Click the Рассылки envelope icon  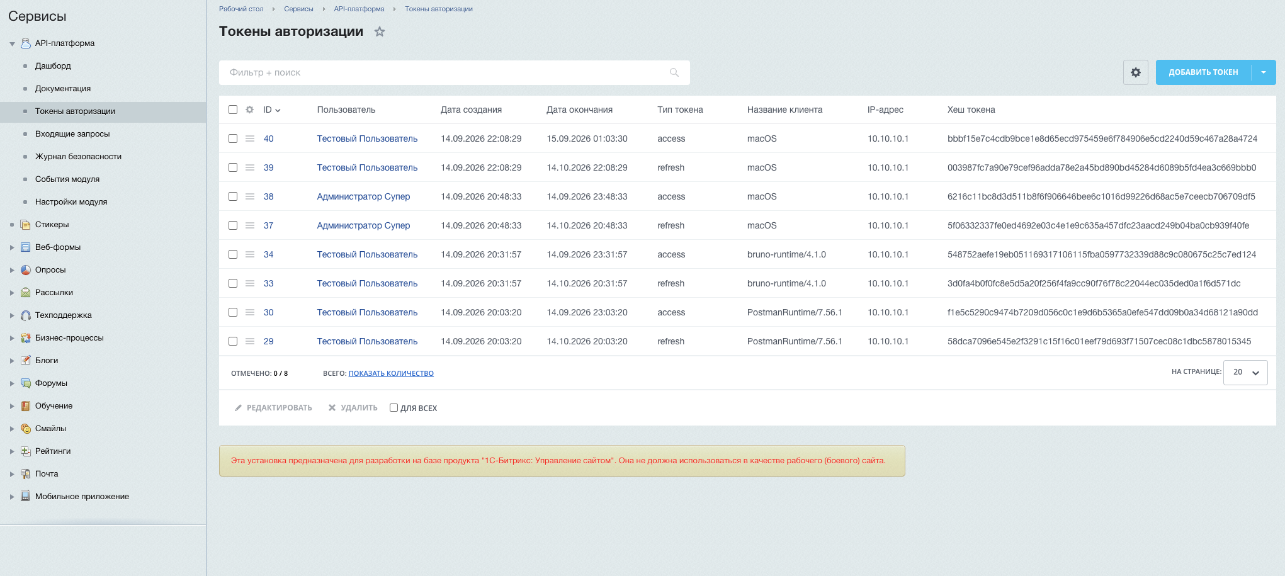[26, 293]
